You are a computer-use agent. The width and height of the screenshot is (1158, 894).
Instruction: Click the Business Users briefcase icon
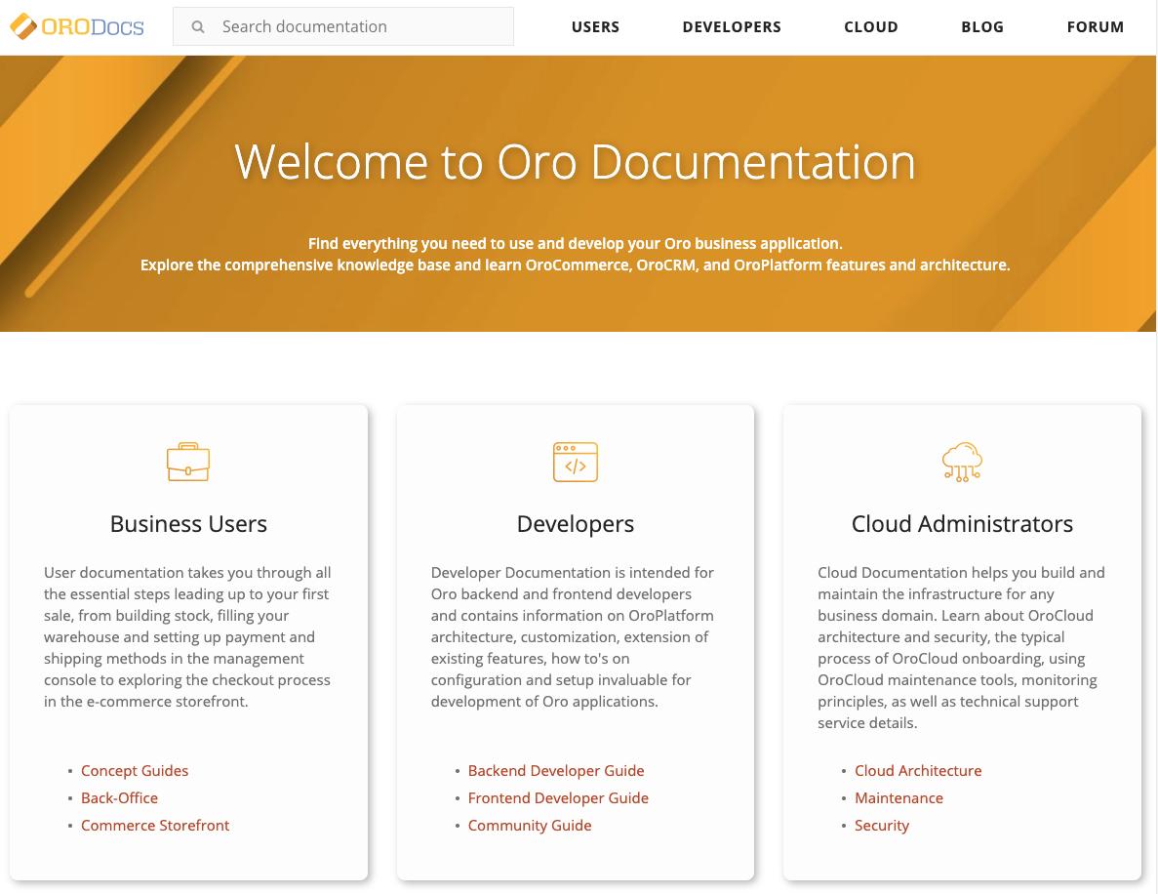click(x=188, y=462)
